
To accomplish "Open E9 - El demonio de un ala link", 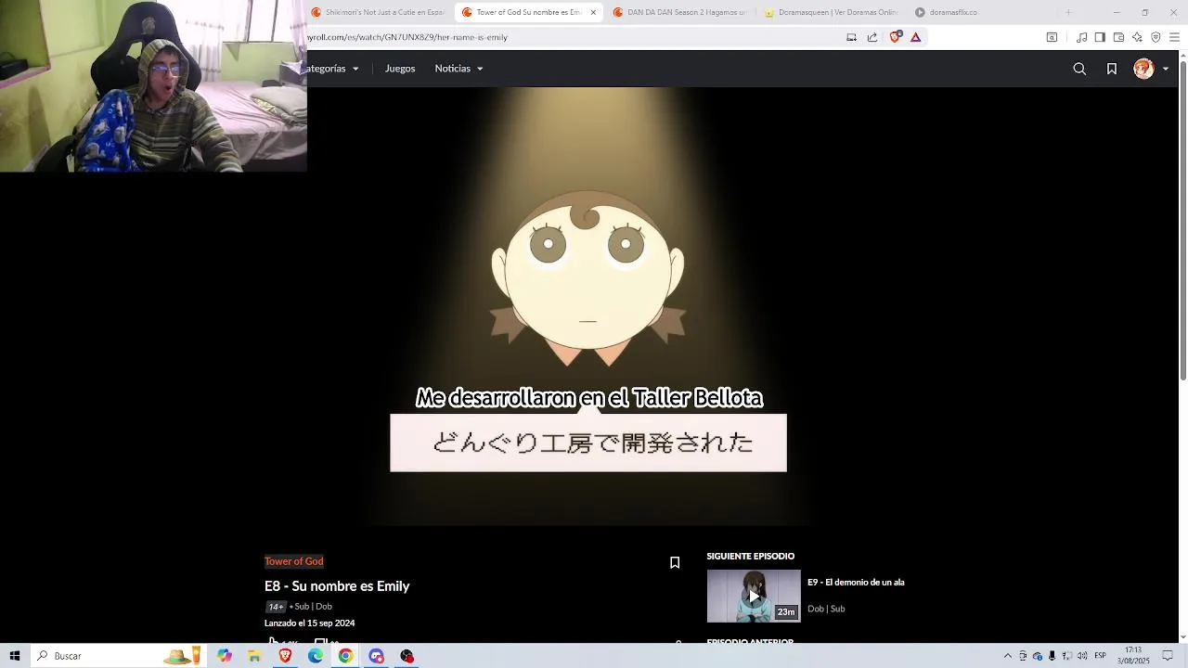I will click(856, 583).
